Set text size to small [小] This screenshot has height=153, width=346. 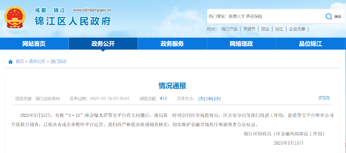217,98
